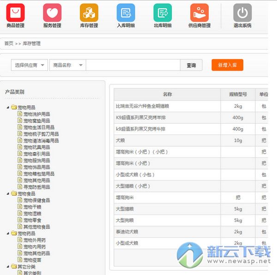Select the 宠物洗护用品 document icon
277x275 pixels.
pos(20,114)
